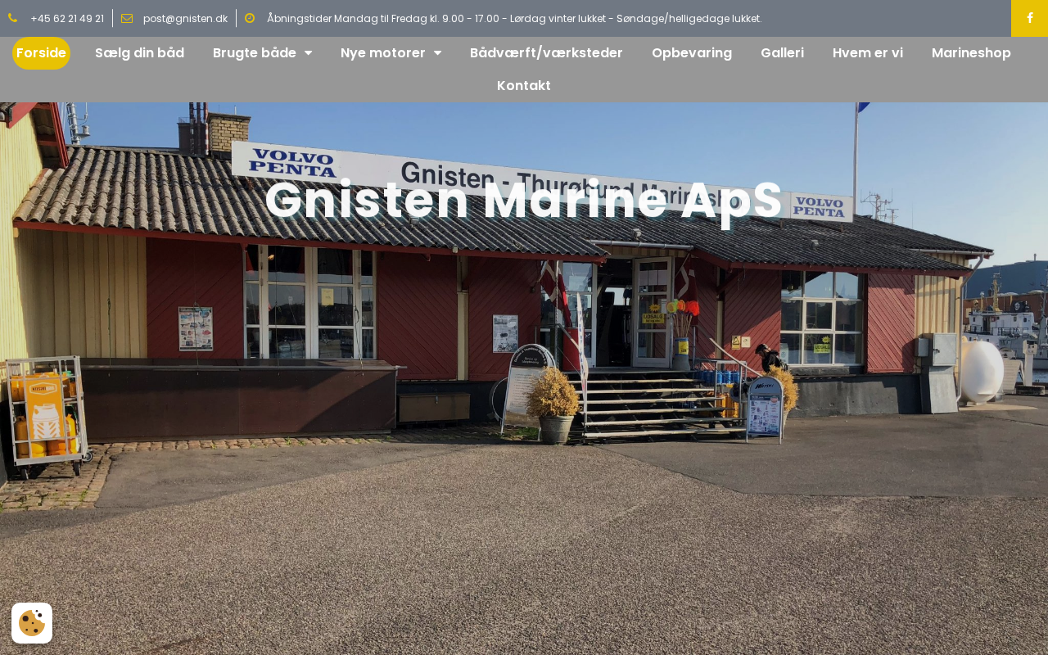Open the cookie settings icon
Image resolution: width=1048 pixels, height=655 pixels.
pyautogui.click(x=32, y=623)
